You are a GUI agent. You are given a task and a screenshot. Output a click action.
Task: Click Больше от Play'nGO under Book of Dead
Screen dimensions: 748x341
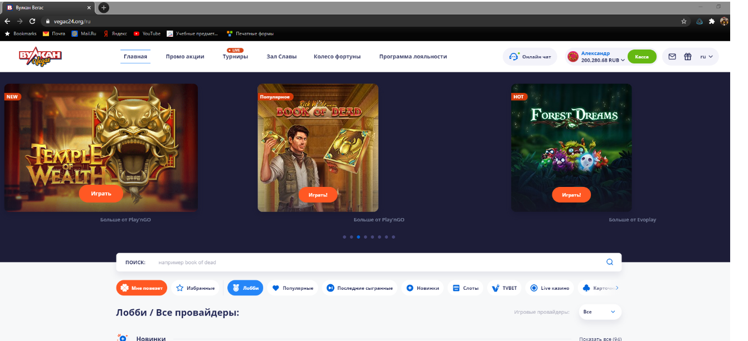click(379, 220)
